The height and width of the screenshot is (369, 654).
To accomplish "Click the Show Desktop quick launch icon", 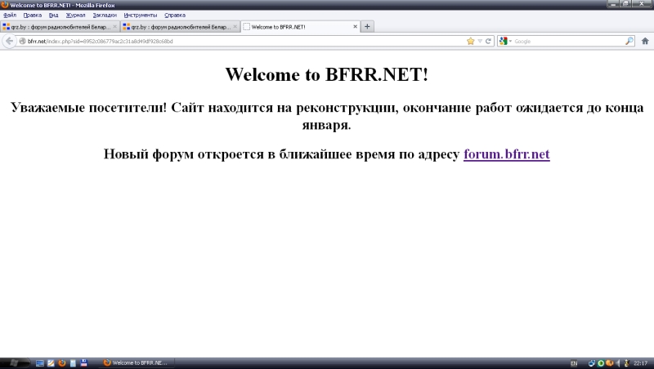I will pos(39,362).
